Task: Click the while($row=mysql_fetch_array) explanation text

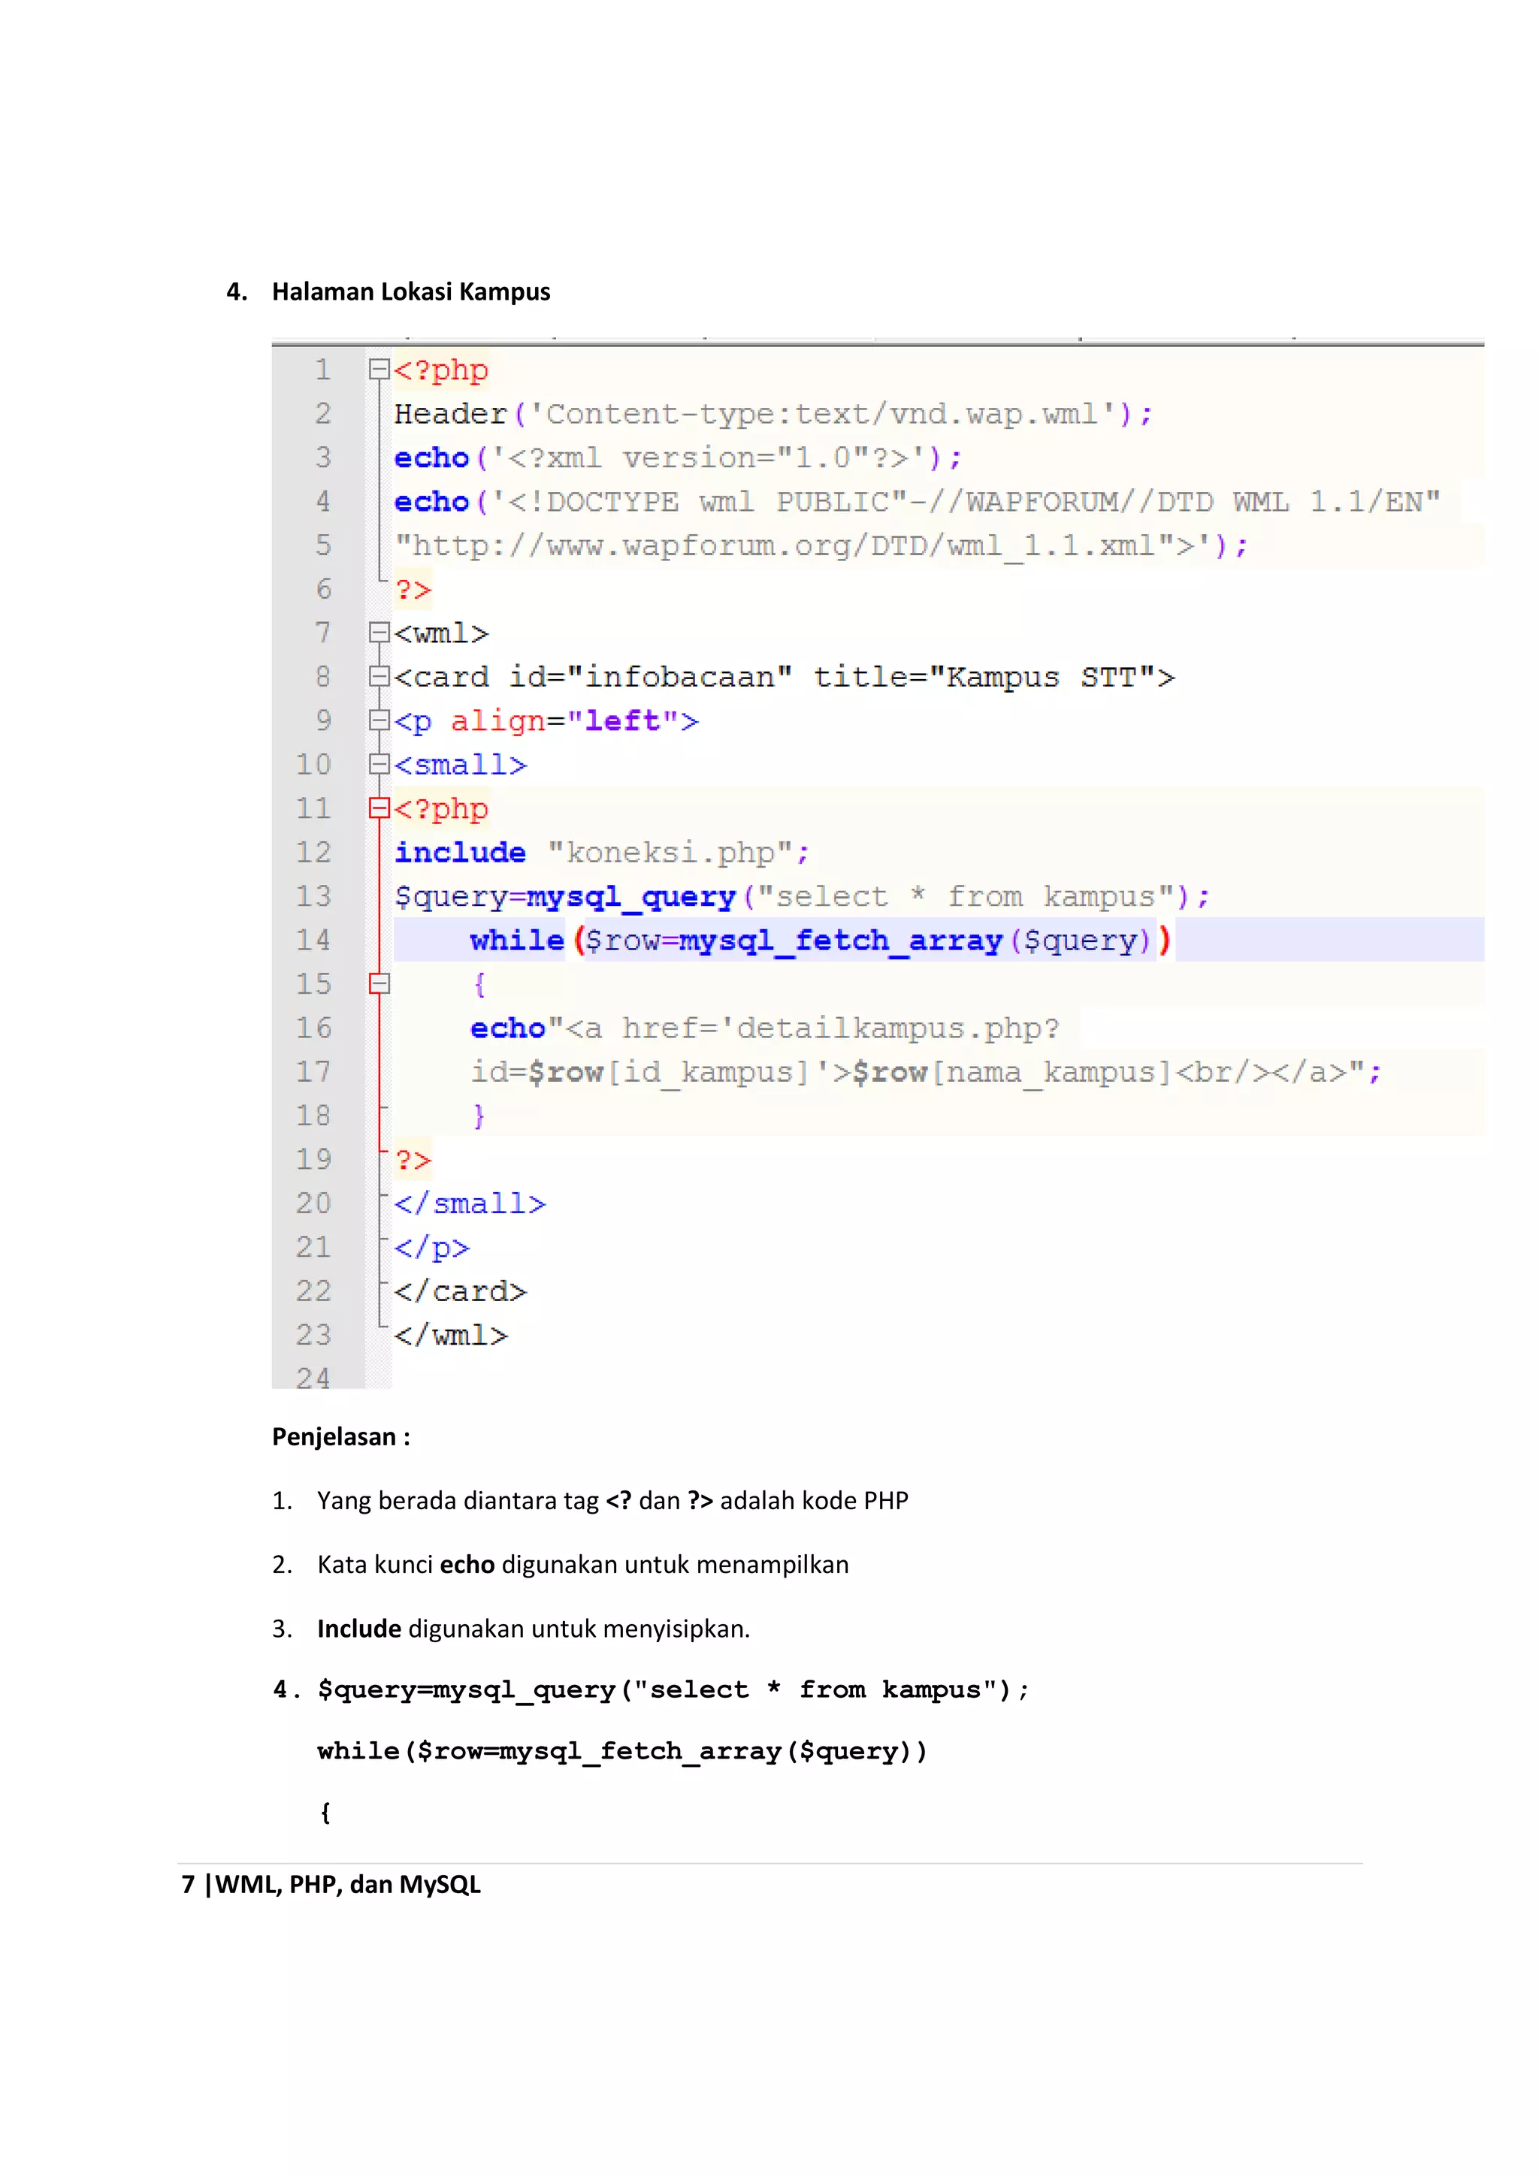Action: (622, 1751)
